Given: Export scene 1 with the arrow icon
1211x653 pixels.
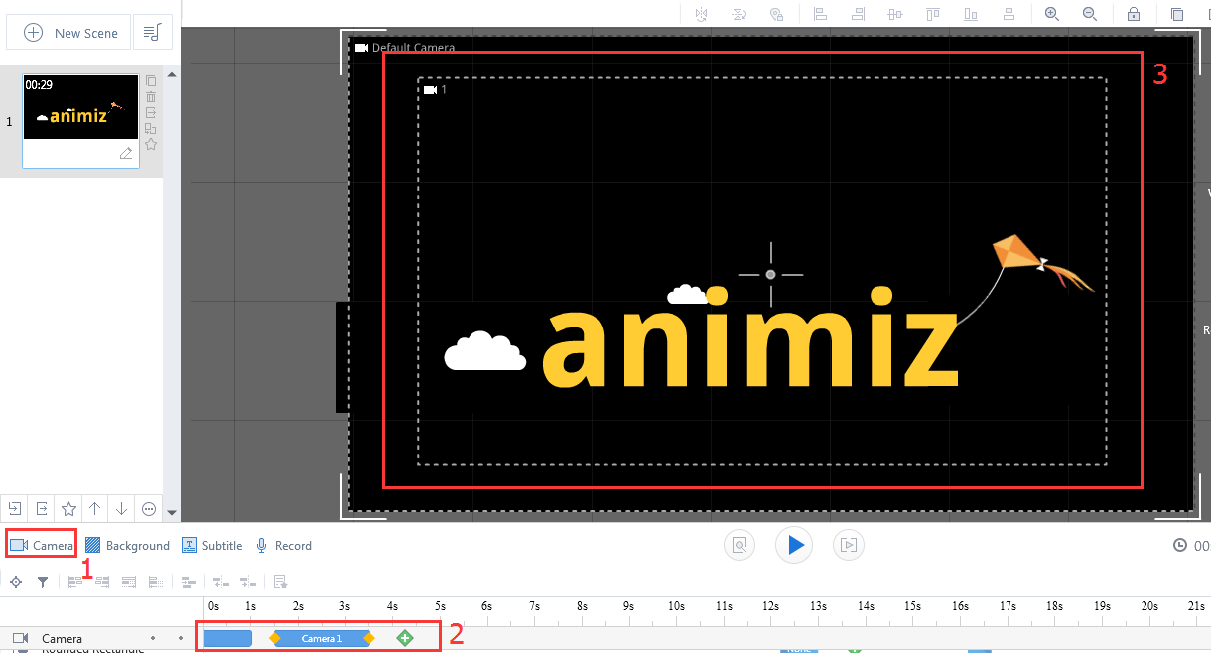Looking at the screenshot, I should point(151,113).
